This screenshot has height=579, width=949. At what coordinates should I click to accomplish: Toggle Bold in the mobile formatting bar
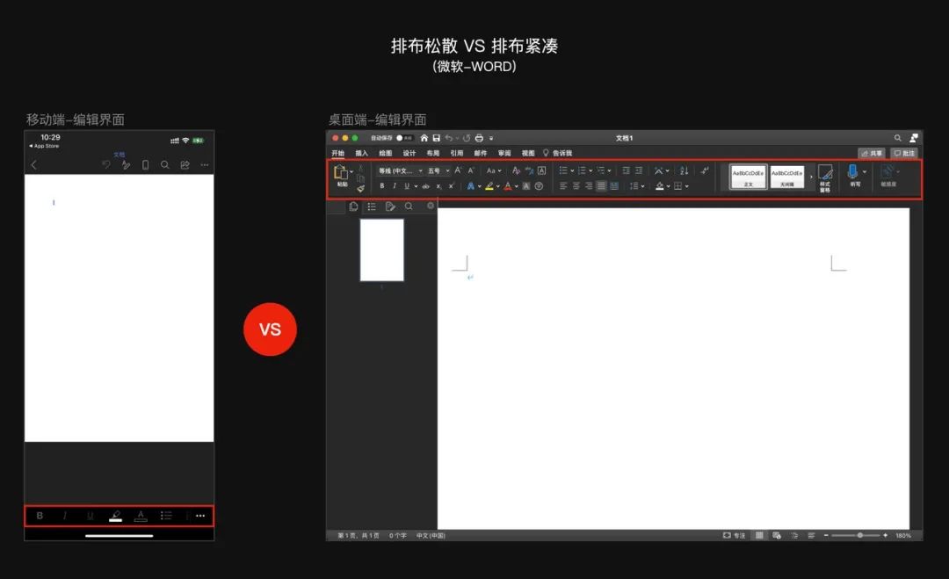[40, 516]
